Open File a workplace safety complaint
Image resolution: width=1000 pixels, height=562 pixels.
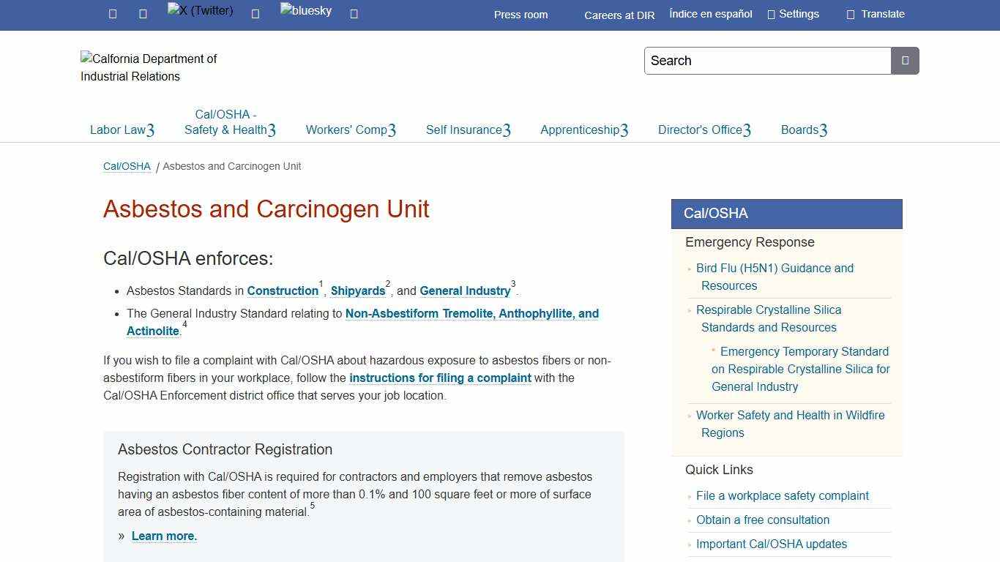click(x=782, y=495)
